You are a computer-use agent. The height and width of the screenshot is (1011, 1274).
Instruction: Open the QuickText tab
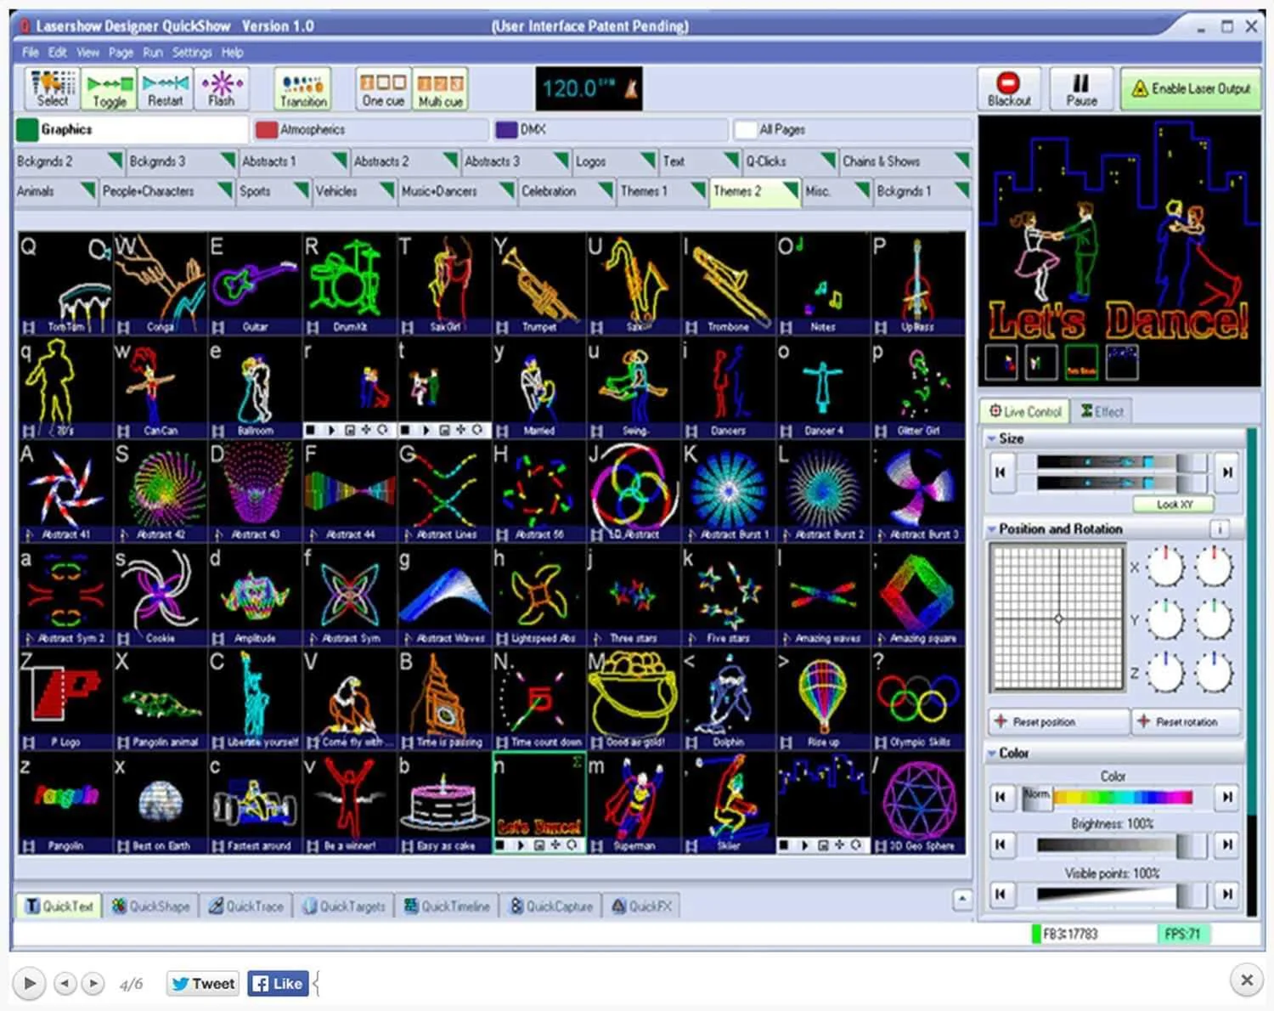(59, 907)
